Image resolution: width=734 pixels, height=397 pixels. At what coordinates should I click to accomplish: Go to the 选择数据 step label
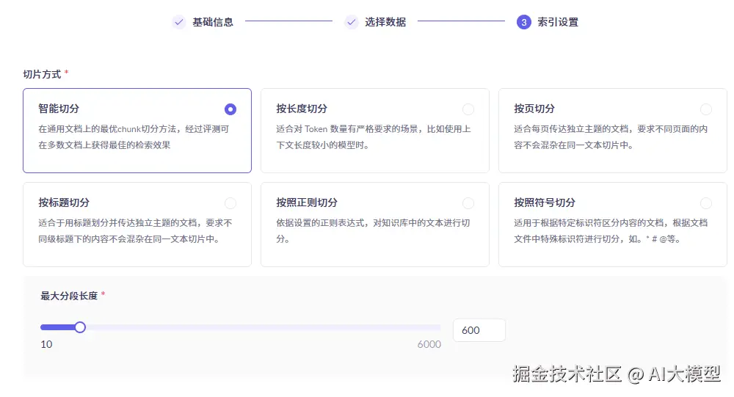[385, 22]
